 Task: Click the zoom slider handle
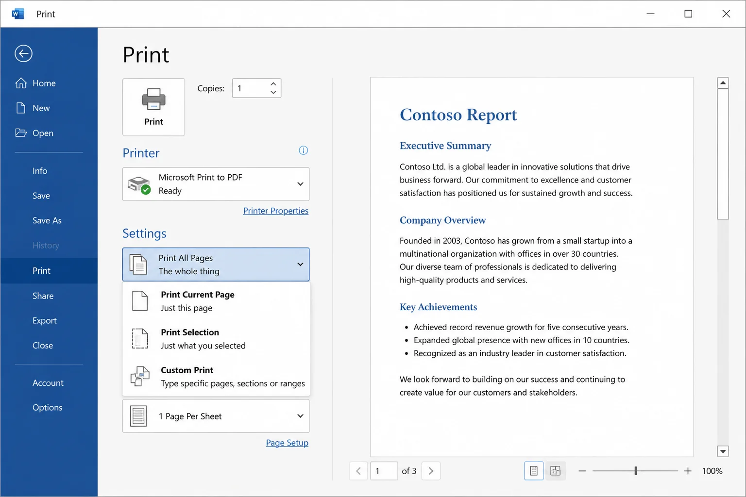[636, 471]
